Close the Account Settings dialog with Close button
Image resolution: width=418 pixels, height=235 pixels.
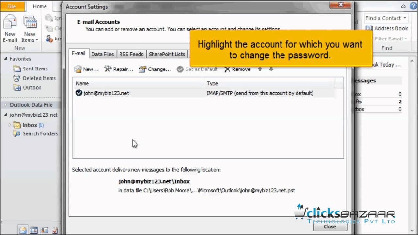click(330, 226)
